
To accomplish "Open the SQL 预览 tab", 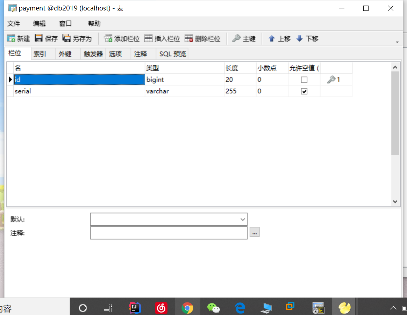I will (x=173, y=54).
